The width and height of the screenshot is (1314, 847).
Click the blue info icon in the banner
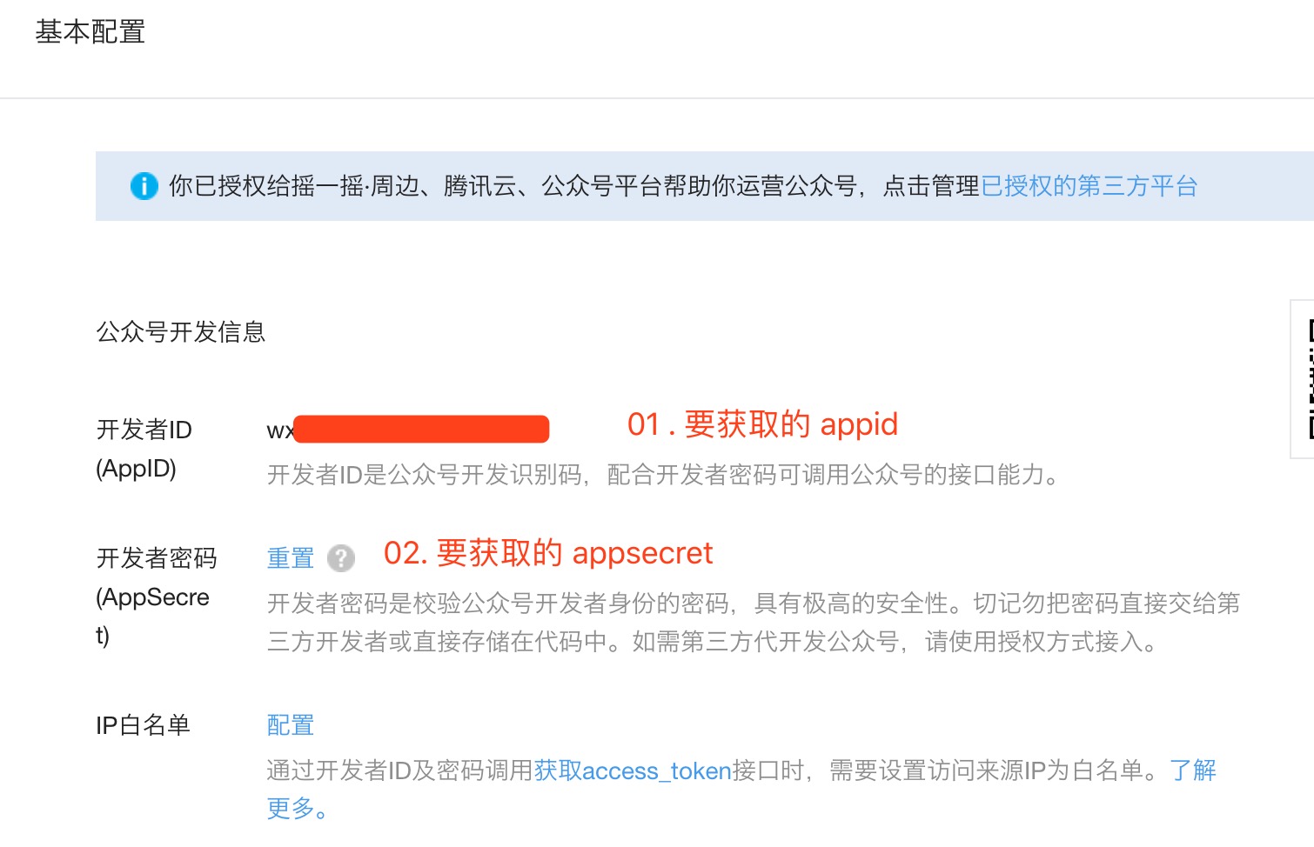click(x=144, y=185)
